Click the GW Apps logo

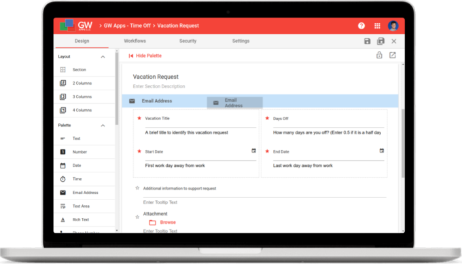click(x=76, y=26)
